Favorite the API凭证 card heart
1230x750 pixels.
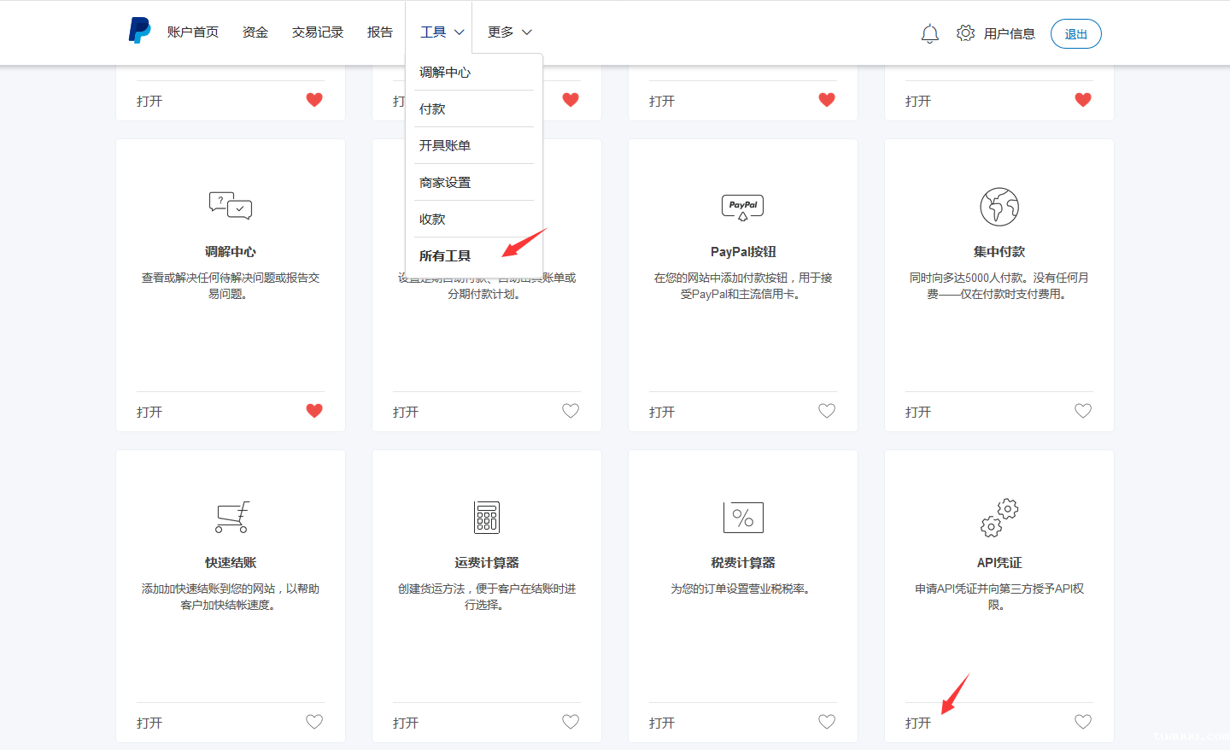pos(1083,722)
